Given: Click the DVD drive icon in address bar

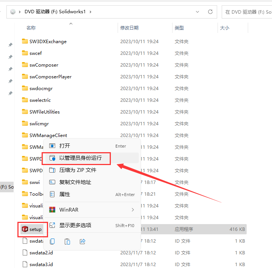Looking at the screenshot, I should point(13,12).
